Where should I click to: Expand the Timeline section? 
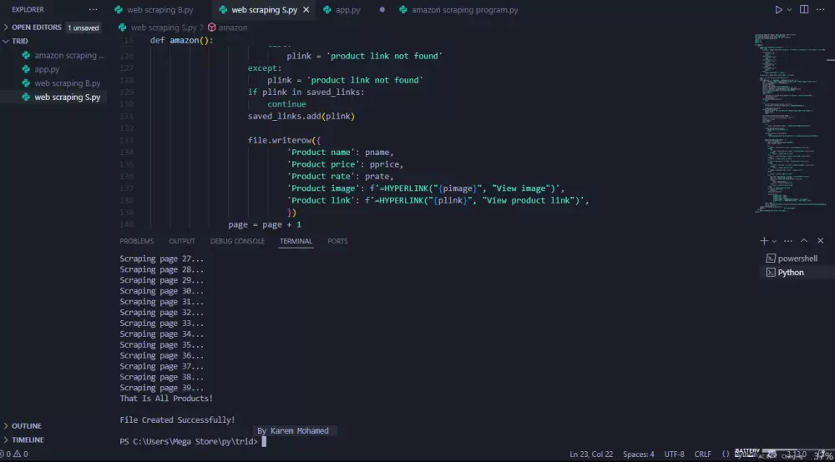[28, 439]
